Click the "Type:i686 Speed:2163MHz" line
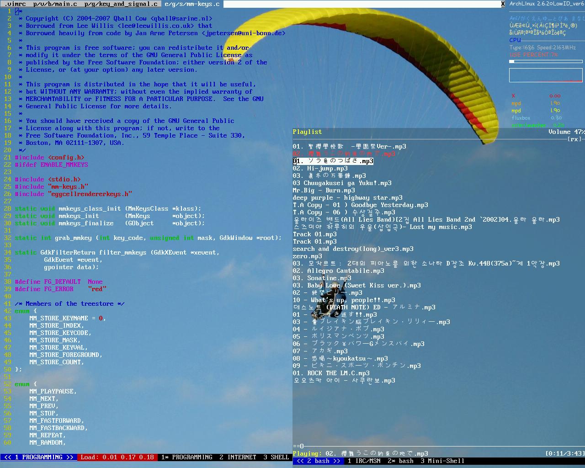Image resolution: width=585 pixels, height=468 pixels. (x=542, y=48)
